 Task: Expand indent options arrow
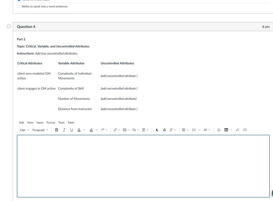tap(209, 130)
